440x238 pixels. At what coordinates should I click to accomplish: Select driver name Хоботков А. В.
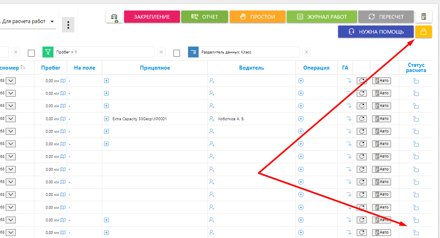[x=231, y=119]
